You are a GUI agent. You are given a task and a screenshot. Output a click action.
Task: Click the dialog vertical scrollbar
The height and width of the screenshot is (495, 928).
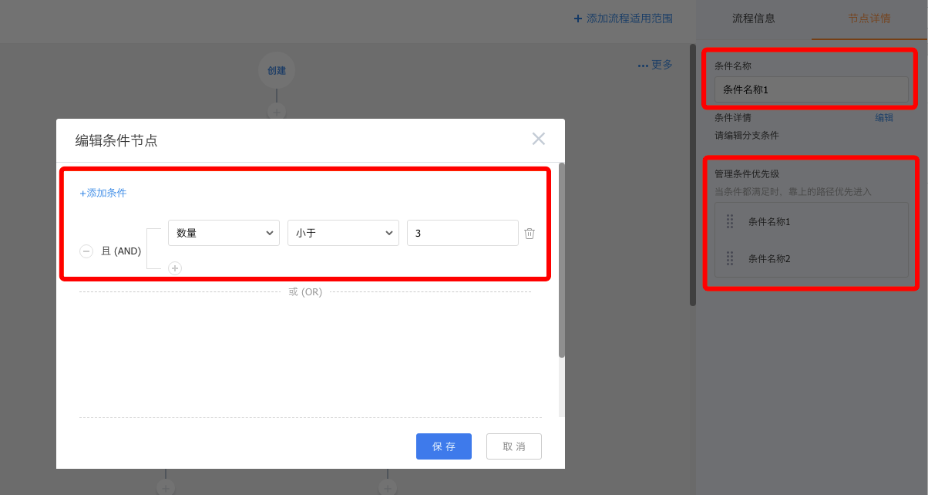point(562,260)
